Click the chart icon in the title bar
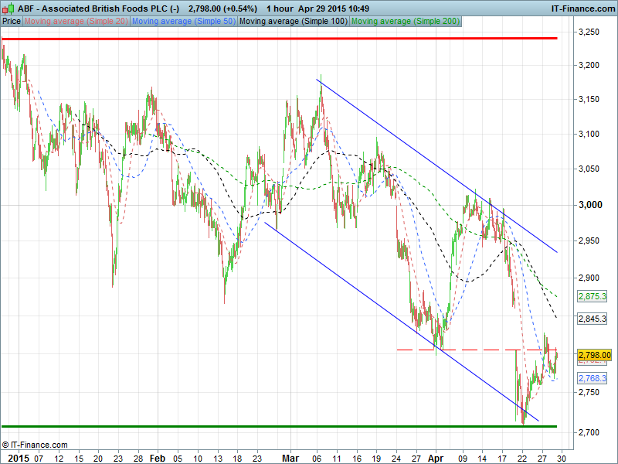Viewport: 618px width, 464px height. 7,8
